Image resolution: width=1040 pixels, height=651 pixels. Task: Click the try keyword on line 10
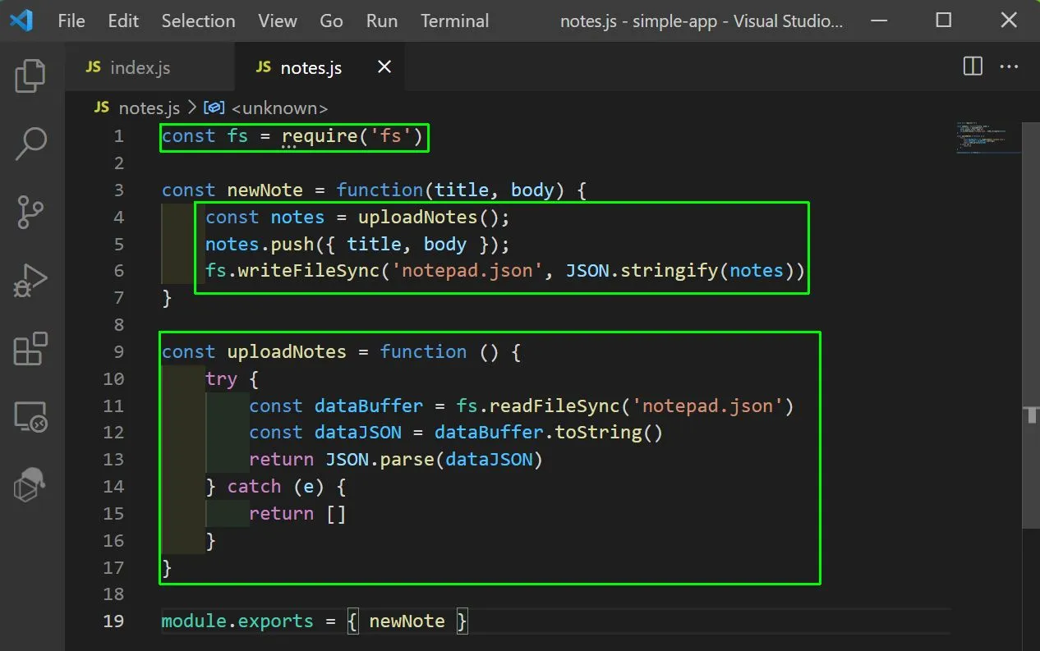pos(221,378)
